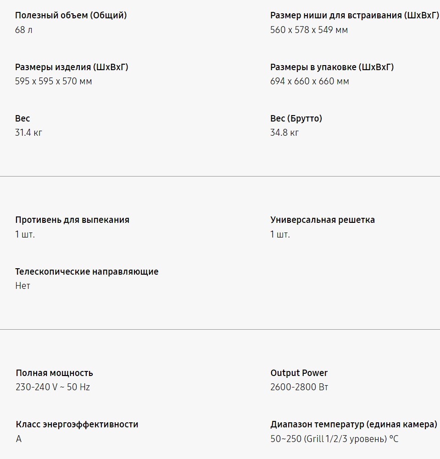Select the 34.8 кг gross weight value

pos(284,133)
